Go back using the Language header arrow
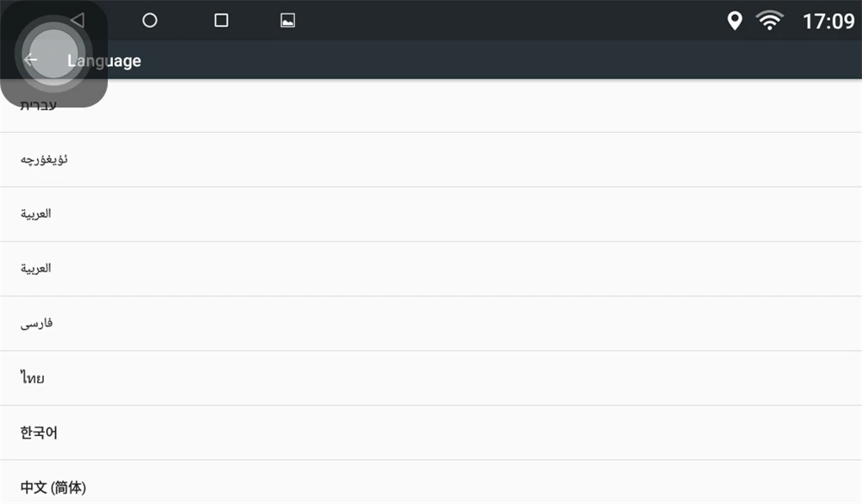Image resolution: width=862 pixels, height=504 pixels. pyautogui.click(x=31, y=60)
